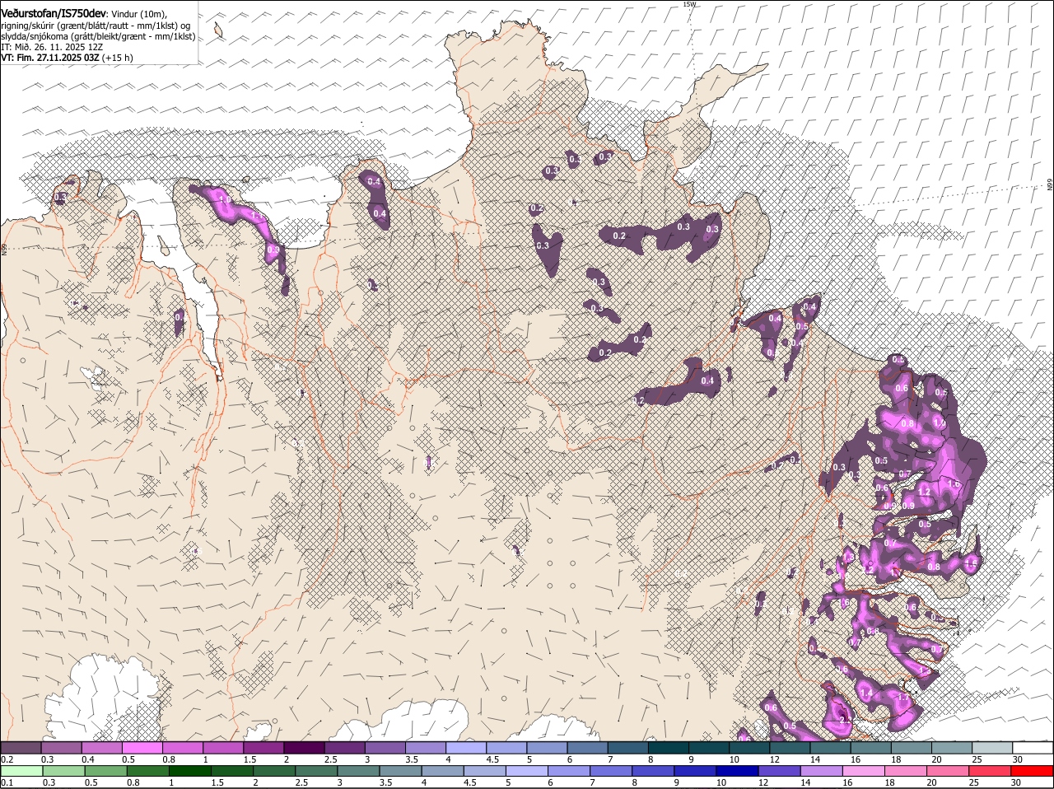Screen dimensions: 1054x789
Task: Pick upper legend swatch between 3.5 and 4
Action: click(425, 747)
